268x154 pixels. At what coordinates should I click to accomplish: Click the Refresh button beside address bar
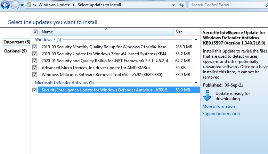(x=181, y=5)
